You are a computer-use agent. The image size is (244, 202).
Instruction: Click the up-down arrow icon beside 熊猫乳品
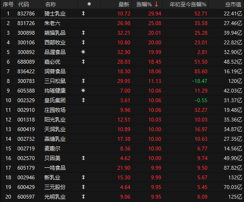tap(83, 33)
